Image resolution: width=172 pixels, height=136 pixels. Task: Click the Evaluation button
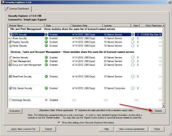tap(15, 111)
